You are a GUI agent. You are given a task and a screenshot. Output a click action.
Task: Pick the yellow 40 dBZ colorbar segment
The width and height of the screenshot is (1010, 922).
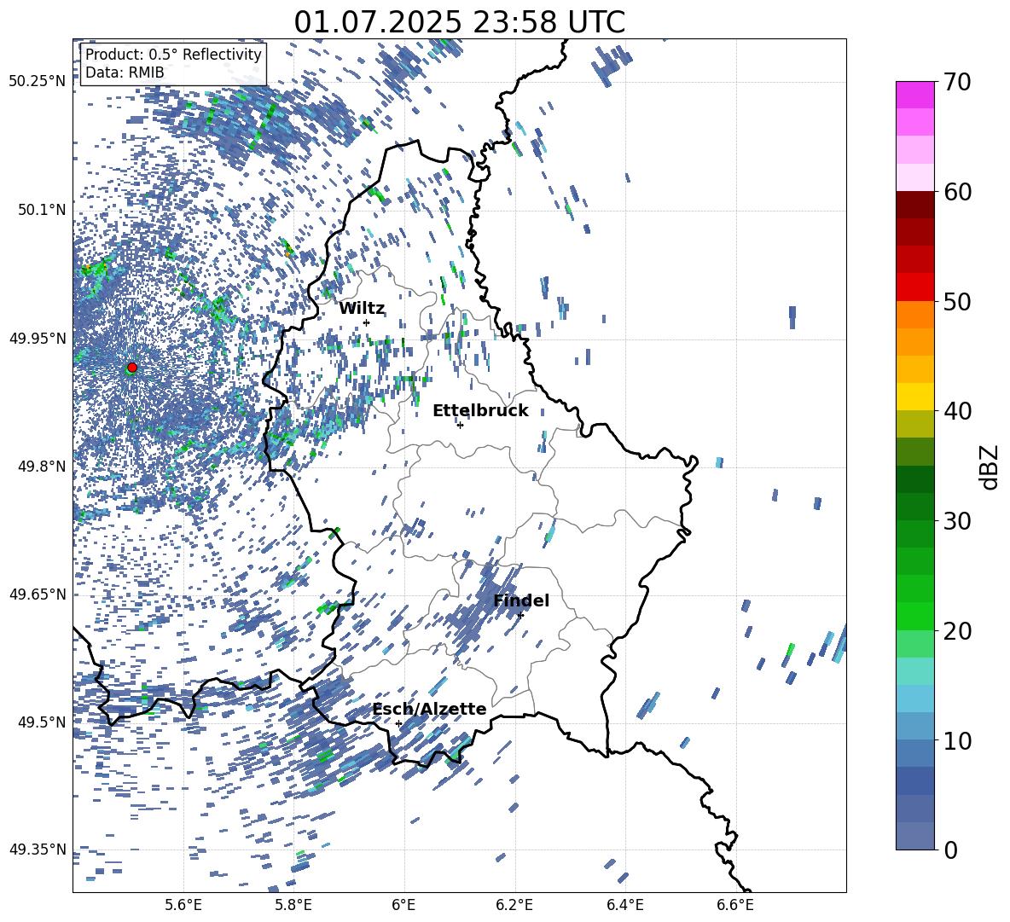(x=914, y=397)
